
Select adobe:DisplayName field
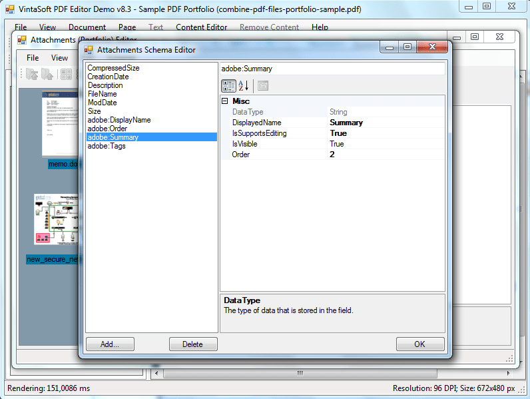coord(151,120)
